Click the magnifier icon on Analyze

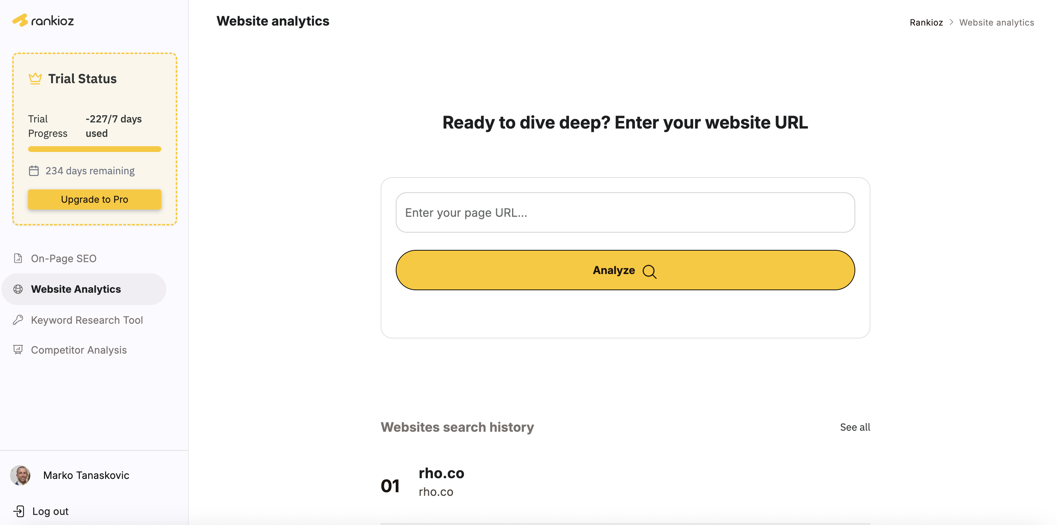coord(649,271)
